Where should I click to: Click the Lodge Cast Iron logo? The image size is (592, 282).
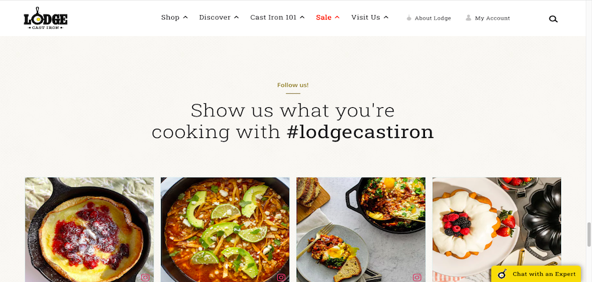tap(45, 18)
